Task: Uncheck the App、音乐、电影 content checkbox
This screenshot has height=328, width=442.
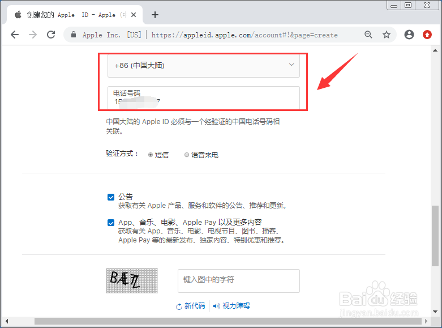Action: (x=111, y=223)
